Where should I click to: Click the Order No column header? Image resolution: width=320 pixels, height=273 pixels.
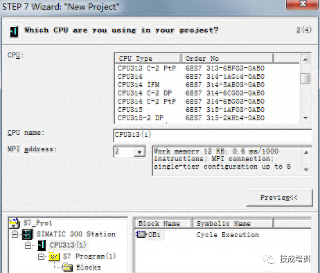coord(227,58)
